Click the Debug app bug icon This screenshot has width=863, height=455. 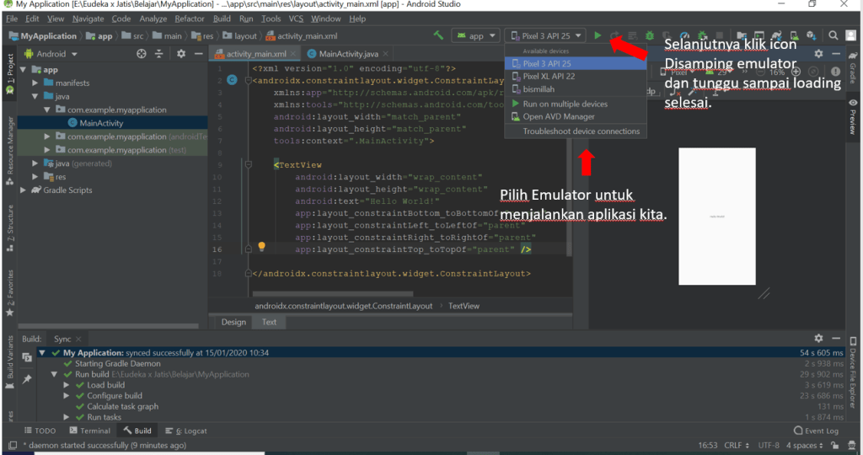coord(649,35)
